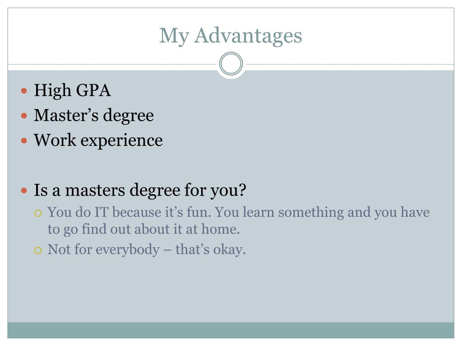Click the hollow yellow bullet before "Not for everybody"
462x346 pixels.
point(38,250)
